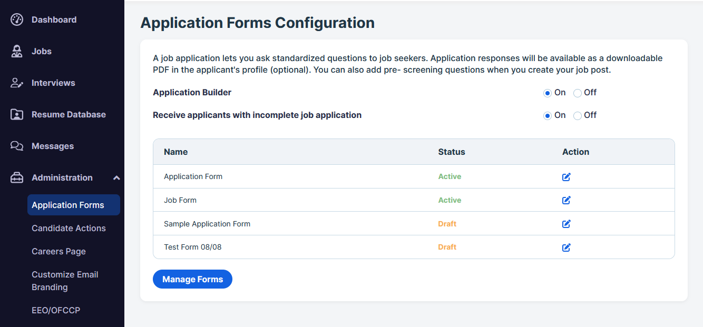Viewport: 703px width, 327px height.
Task: Click the Messages chat bubbles icon
Action: [17, 146]
